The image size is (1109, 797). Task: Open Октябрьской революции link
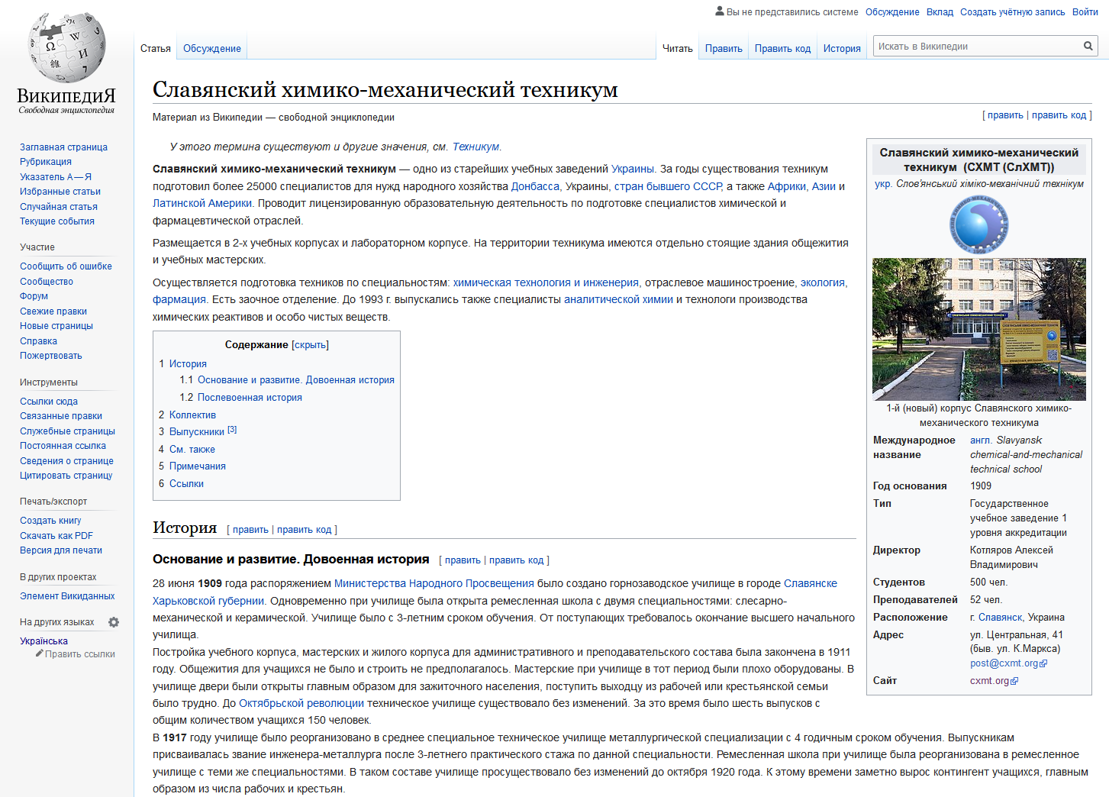tap(301, 703)
